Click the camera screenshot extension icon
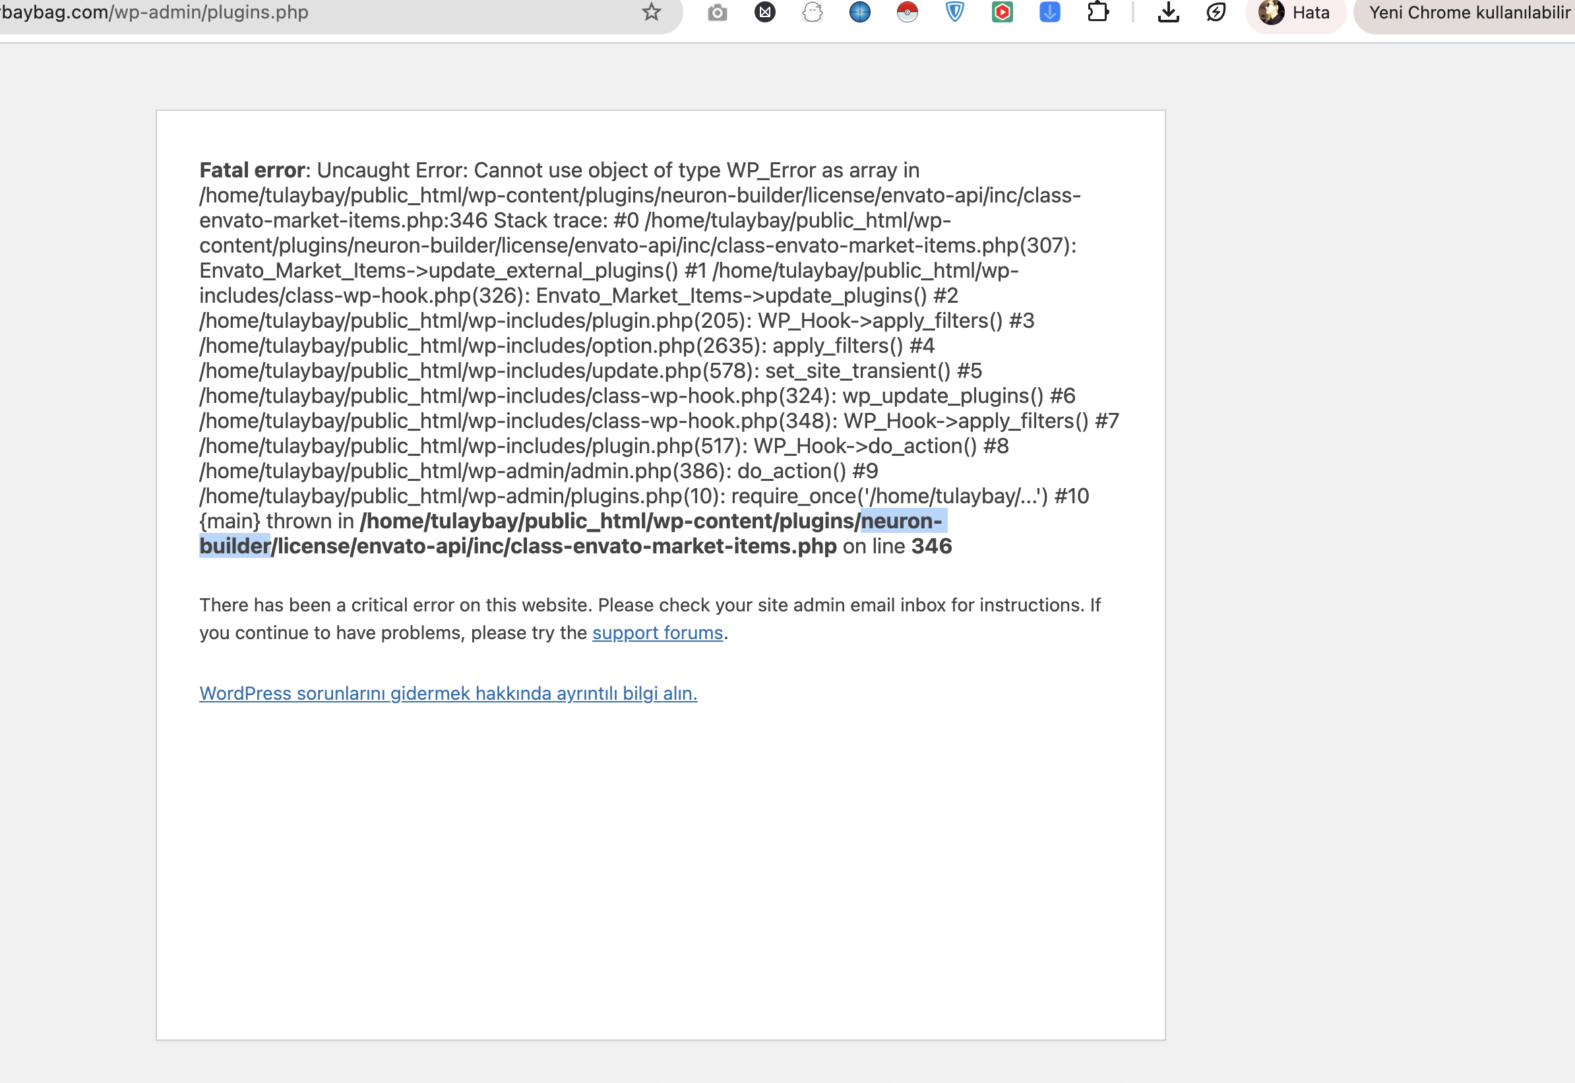This screenshot has width=1575, height=1083. coord(718,13)
